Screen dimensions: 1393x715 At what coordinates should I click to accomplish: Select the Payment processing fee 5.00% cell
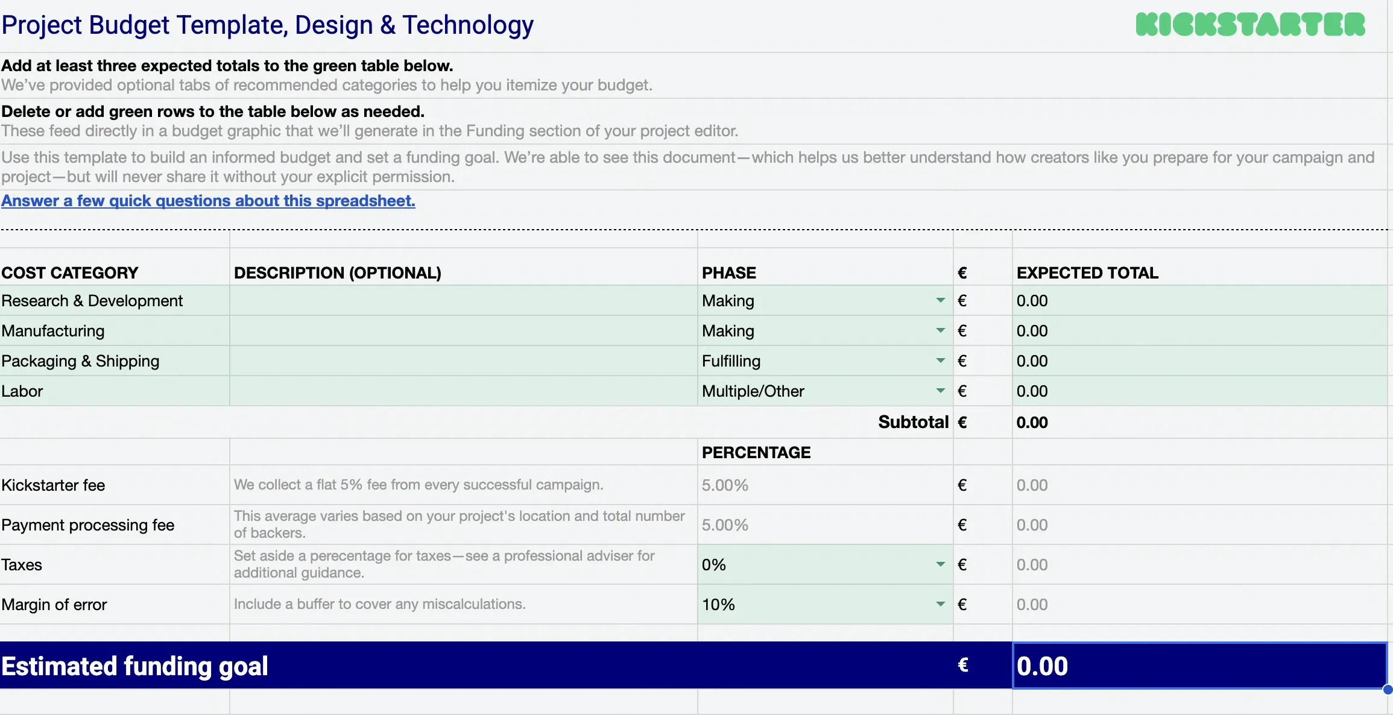pos(825,524)
